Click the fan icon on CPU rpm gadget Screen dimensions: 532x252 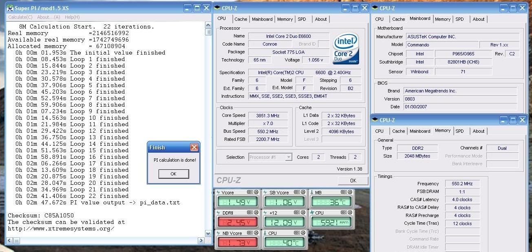312,213
